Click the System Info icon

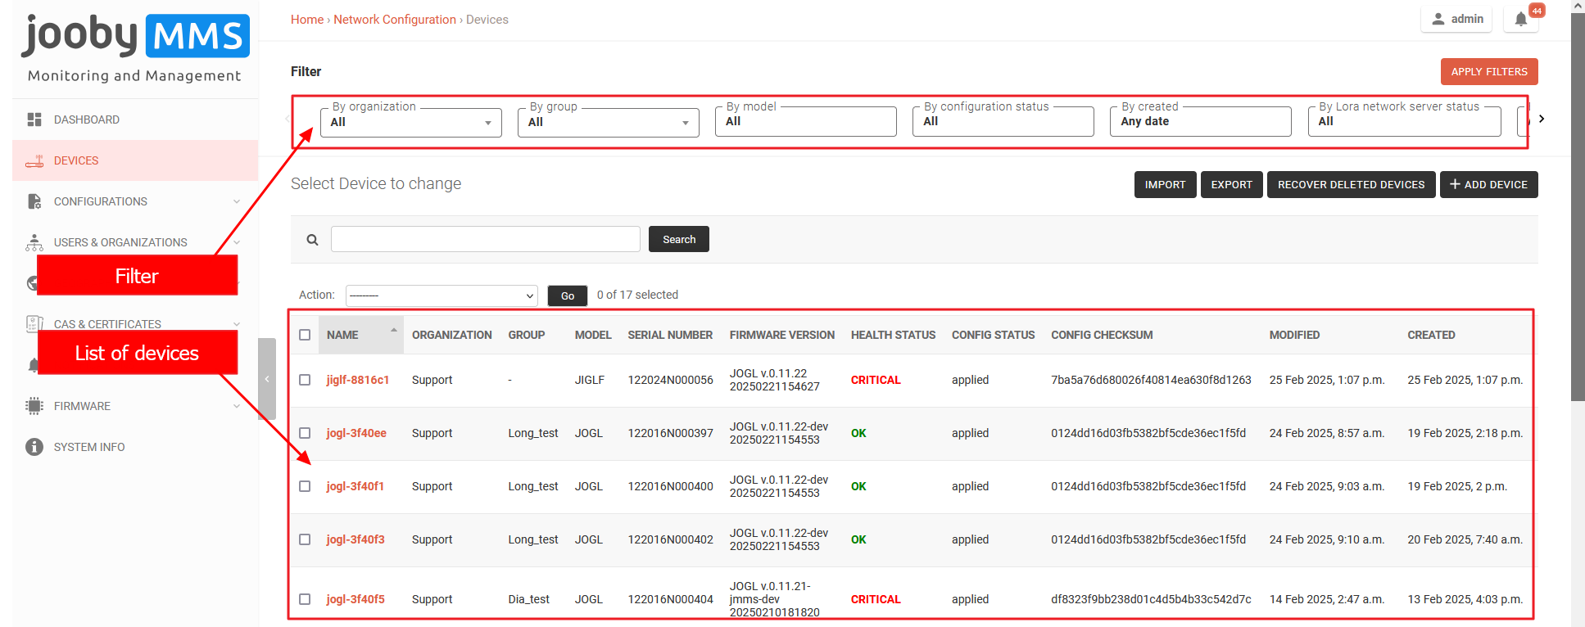[34, 447]
